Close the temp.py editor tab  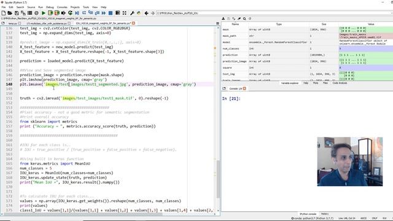(20, 23)
